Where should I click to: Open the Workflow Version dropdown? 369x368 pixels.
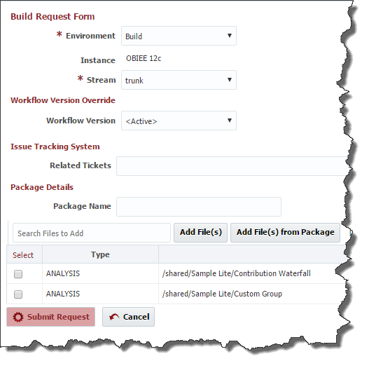click(179, 121)
